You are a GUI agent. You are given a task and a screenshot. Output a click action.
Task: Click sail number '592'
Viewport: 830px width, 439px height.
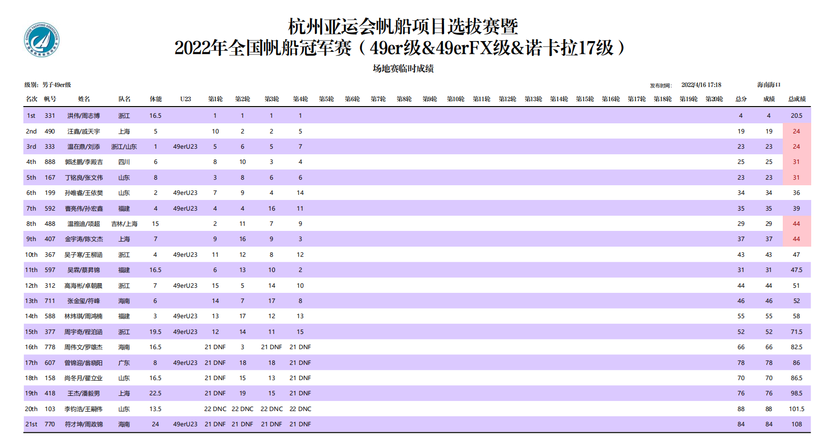50,209
